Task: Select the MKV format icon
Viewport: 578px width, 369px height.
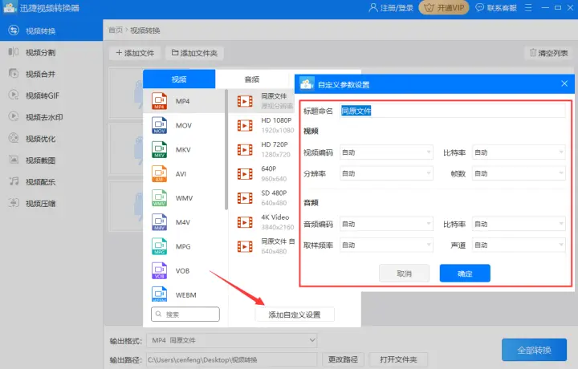Action: [x=159, y=149]
